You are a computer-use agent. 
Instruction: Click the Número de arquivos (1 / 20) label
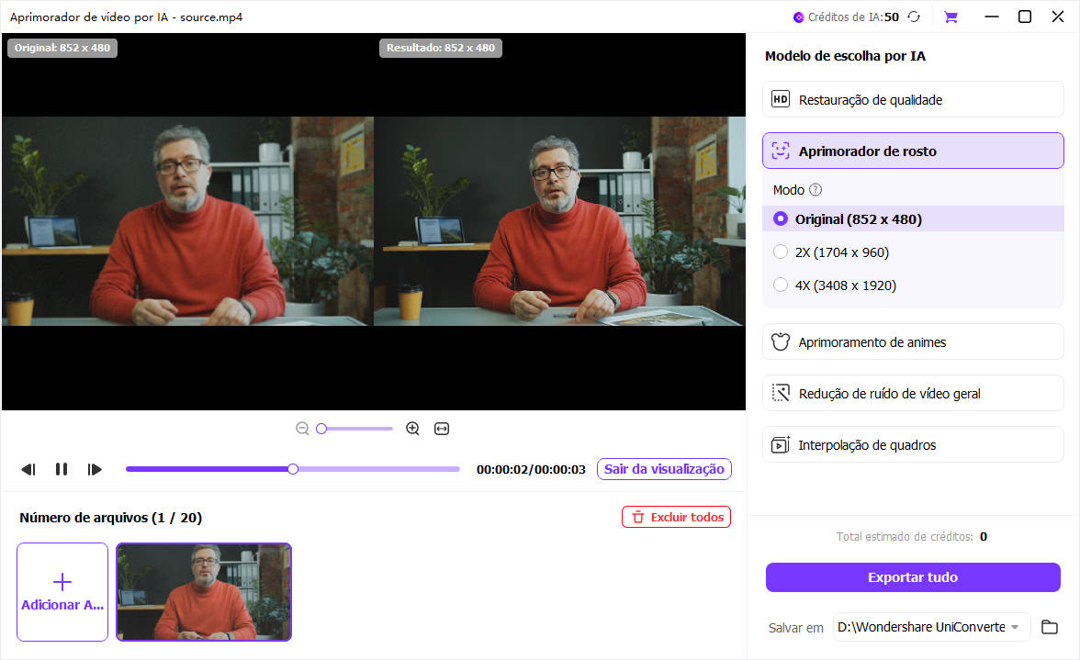coord(111,518)
